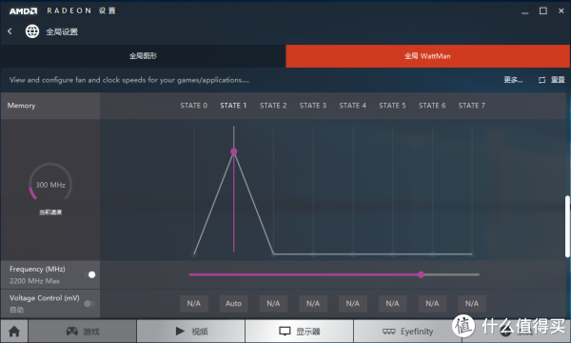
Task: Open the display monitor icon tab
Action: 285,331
